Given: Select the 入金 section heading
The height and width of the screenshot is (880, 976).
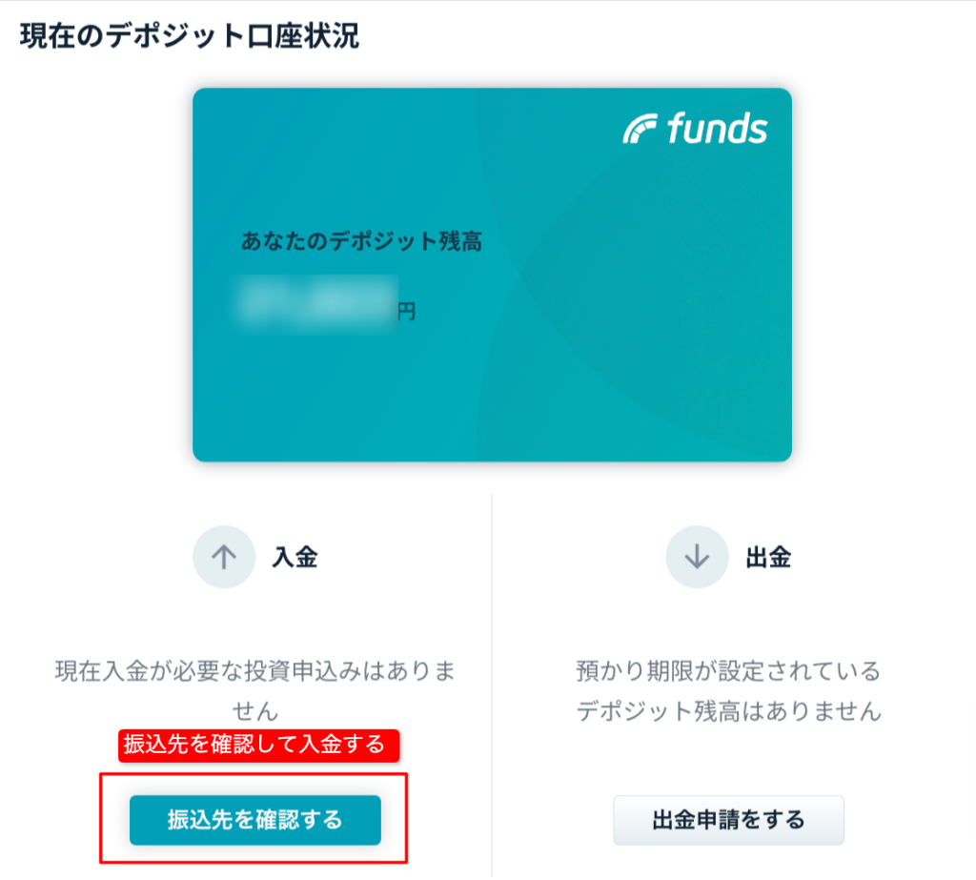Looking at the screenshot, I should pyautogui.click(x=295, y=558).
